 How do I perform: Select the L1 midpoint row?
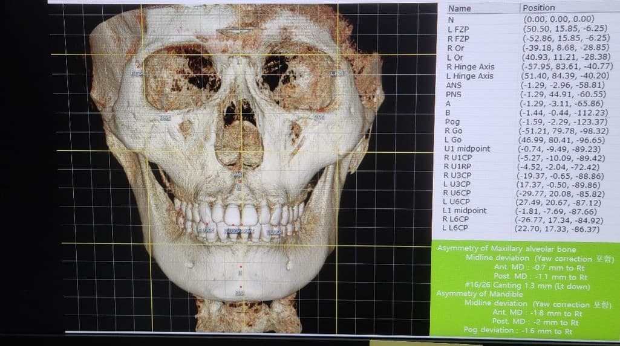click(466, 211)
